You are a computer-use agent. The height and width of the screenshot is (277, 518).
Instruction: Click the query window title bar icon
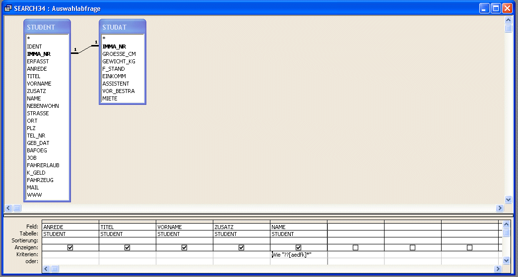point(8,8)
